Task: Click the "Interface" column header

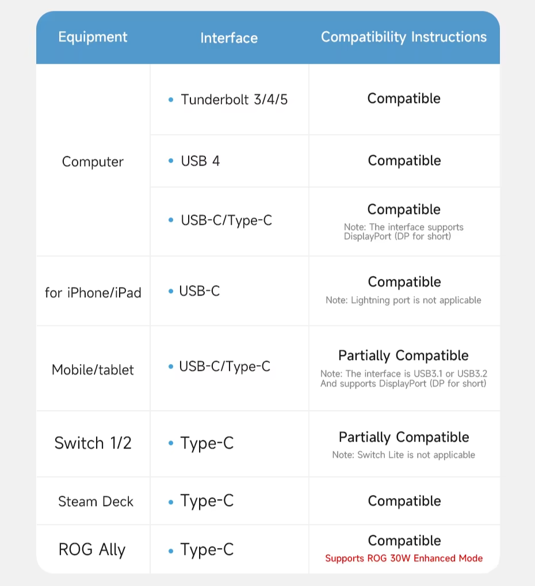Action: pos(229,39)
